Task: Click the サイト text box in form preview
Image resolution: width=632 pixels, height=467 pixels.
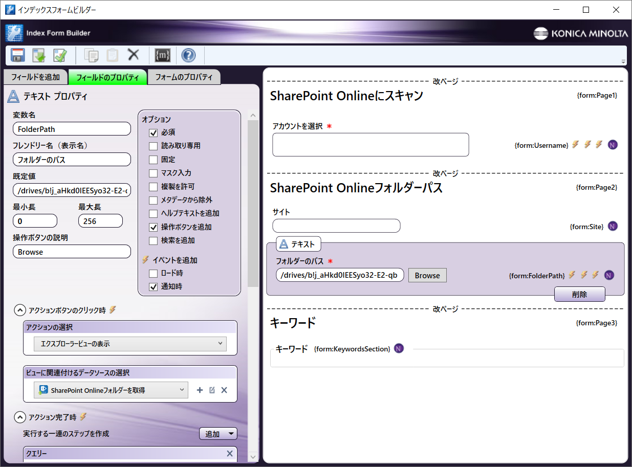Action: pyautogui.click(x=336, y=226)
